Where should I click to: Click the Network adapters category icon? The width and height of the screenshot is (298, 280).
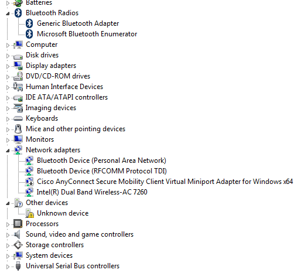coord(18,150)
